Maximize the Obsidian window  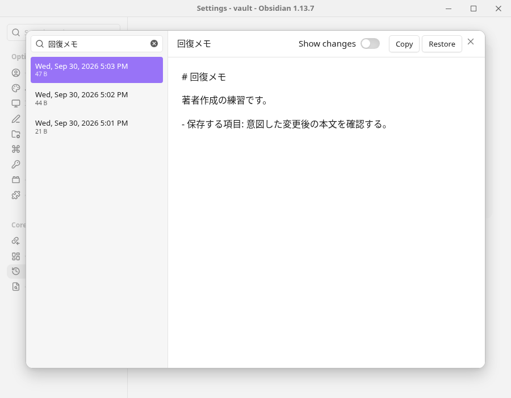point(474,9)
